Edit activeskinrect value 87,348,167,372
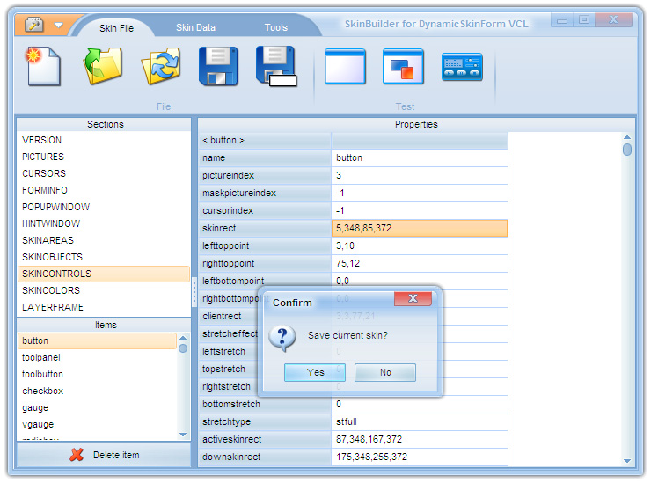The width and height of the screenshot is (651, 483). pos(420,439)
